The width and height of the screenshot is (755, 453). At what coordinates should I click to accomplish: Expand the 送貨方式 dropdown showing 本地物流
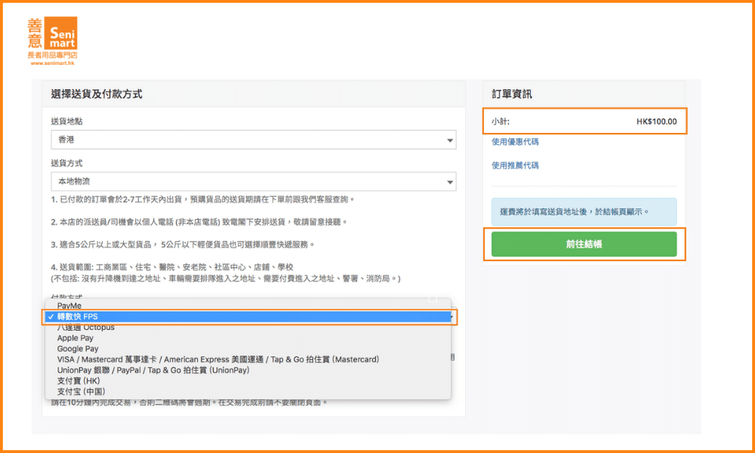(x=253, y=181)
